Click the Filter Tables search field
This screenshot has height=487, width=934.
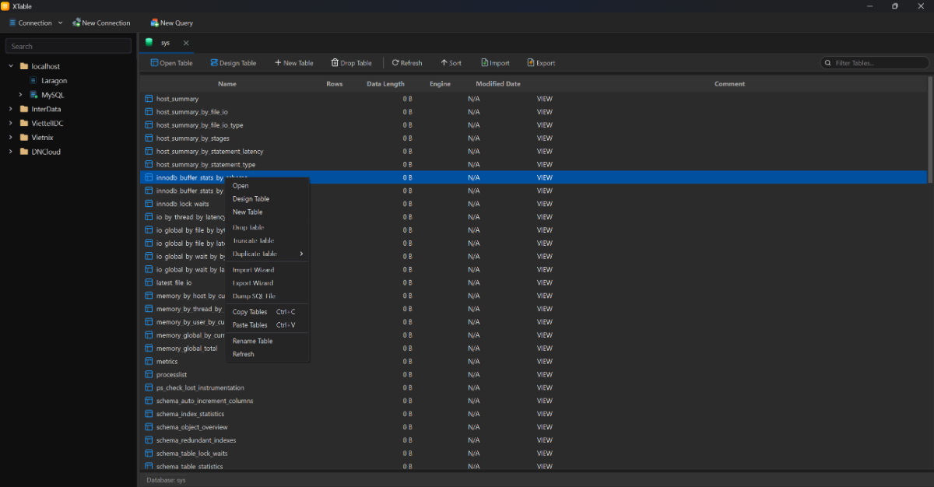pyautogui.click(x=873, y=62)
